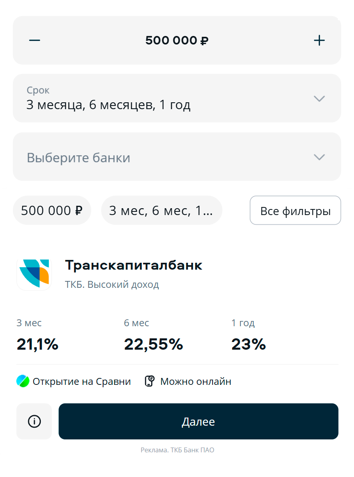Viewport: 354px width, 477px height.
Task: Select the 3 мес, 6 мес, 1... filter chip
Action: tap(162, 210)
